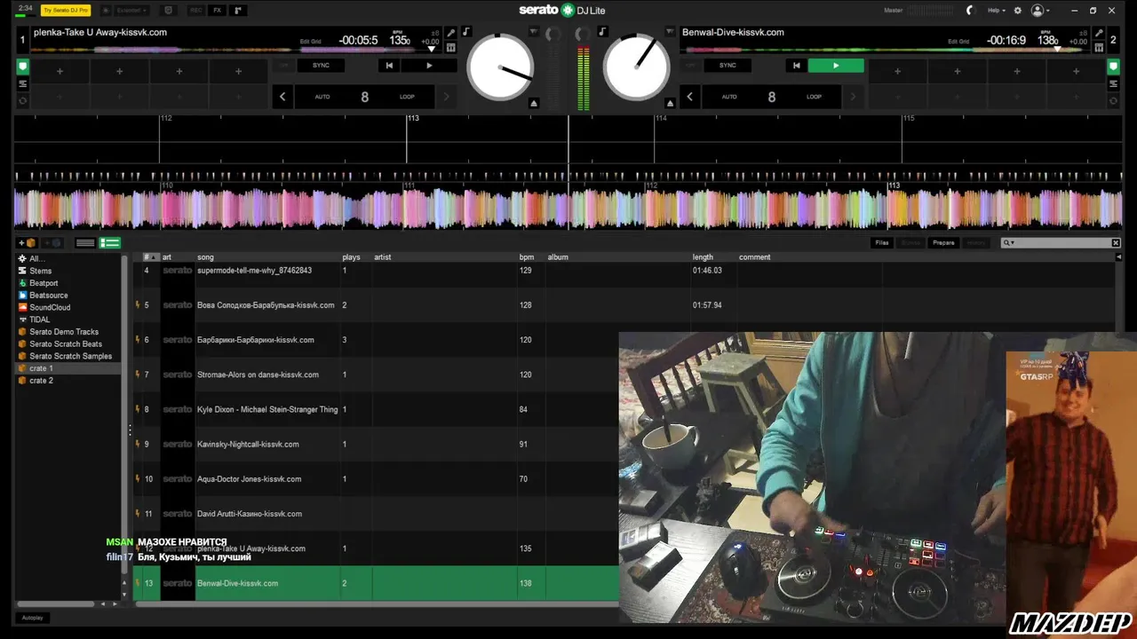This screenshot has width=1137, height=639.
Task: Open deck 1 microphone/wrench tool icon
Action: pyautogui.click(x=450, y=33)
